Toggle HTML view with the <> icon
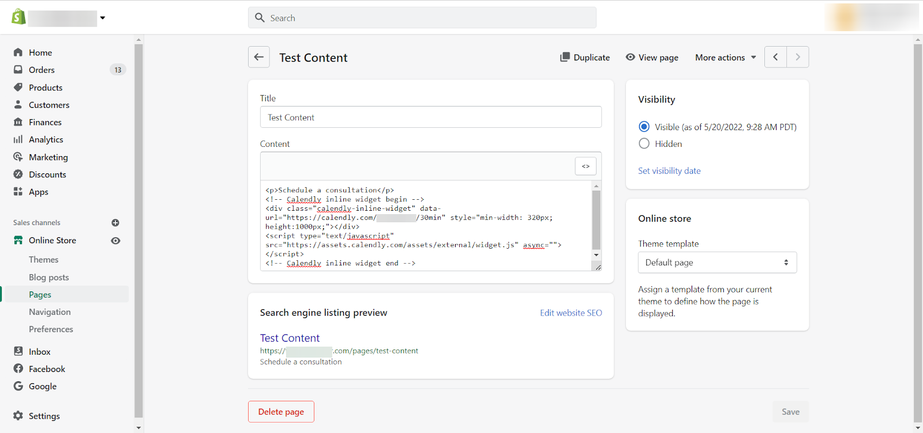This screenshot has width=923, height=433. pyautogui.click(x=586, y=166)
